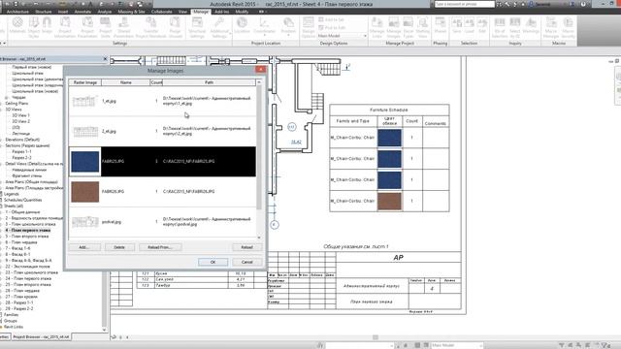
Task: Click the Select by ID icon
Action: click(515, 26)
